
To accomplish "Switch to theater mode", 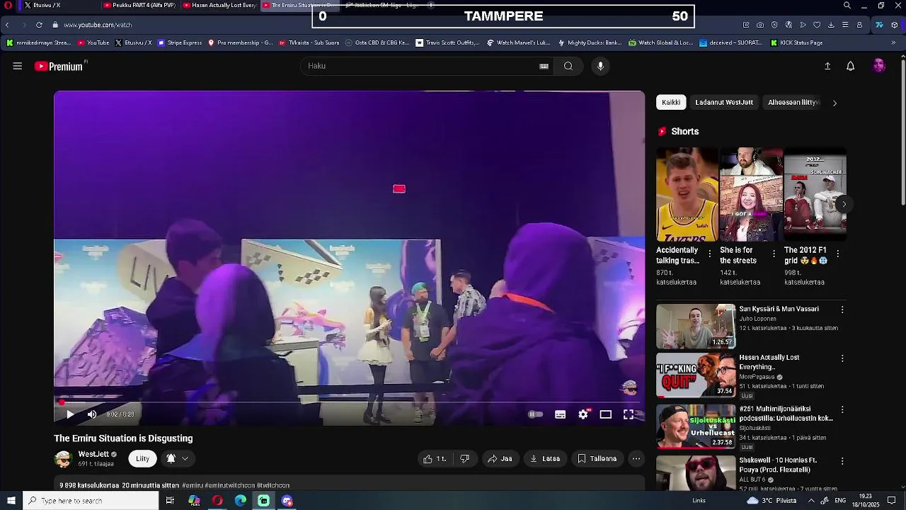I will pos(606,414).
